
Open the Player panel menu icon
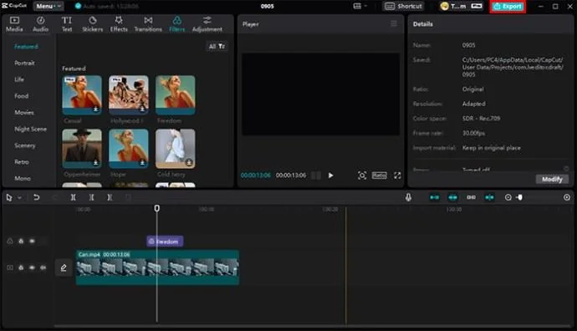pyautogui.click(x=394, y=23)
